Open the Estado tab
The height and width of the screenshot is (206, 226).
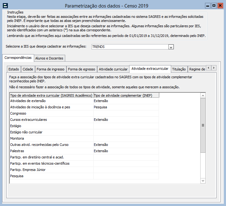[13, 69]
